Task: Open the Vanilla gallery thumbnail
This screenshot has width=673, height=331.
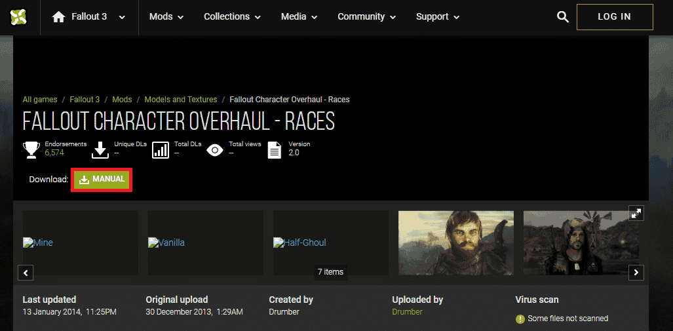Action: (206, 243)
